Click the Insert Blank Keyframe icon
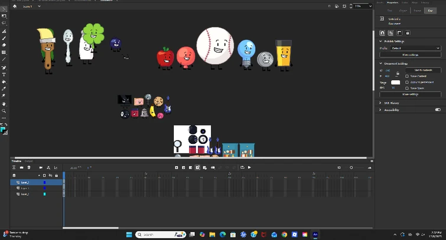 click(184, 167)
